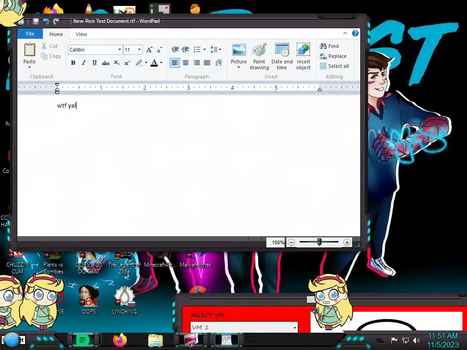Open File Explorer from the taskbar
This screenshot has height=350, width=467.
156,340
